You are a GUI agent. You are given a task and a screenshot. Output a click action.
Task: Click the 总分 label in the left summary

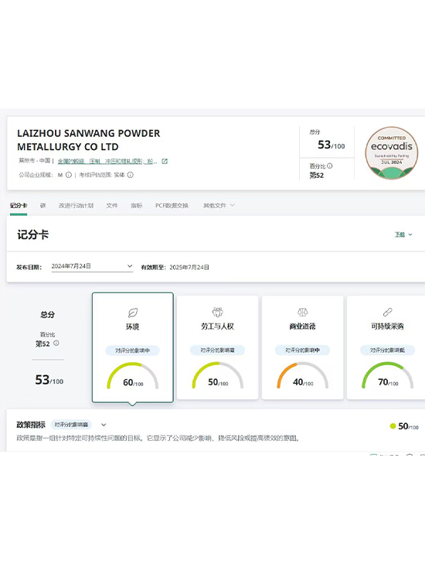pos(47,315)
